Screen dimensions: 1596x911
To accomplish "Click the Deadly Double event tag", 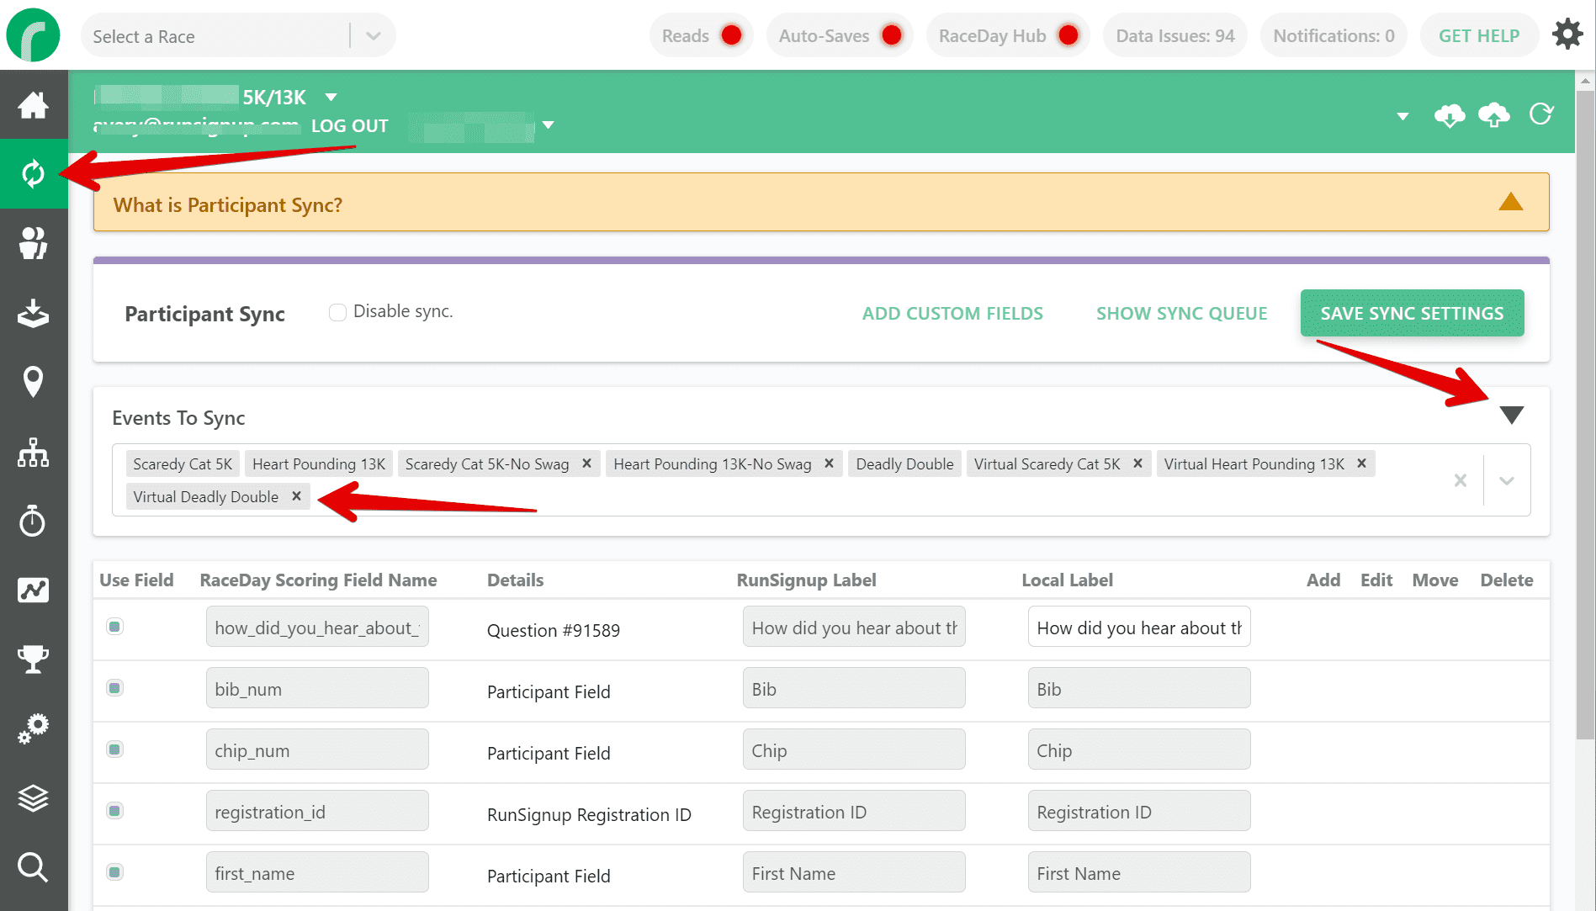I will coord(904,463).
